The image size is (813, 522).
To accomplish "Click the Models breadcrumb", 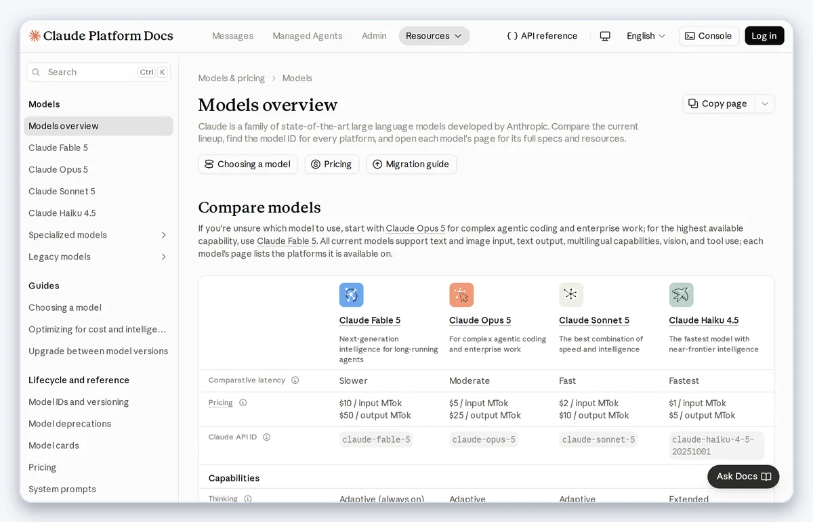I will [x=297, y=79].
